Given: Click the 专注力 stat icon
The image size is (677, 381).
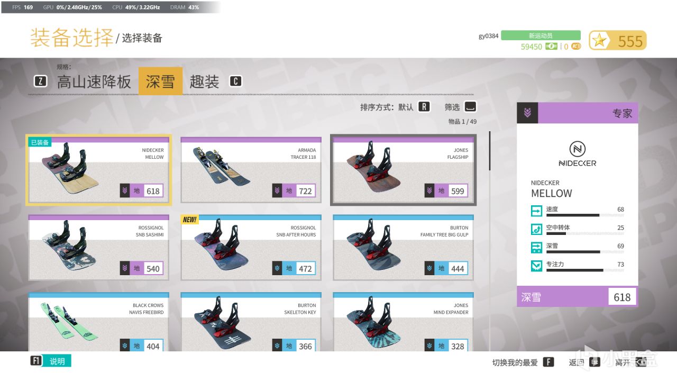Looking at the screenshot, I should [537, 266].
